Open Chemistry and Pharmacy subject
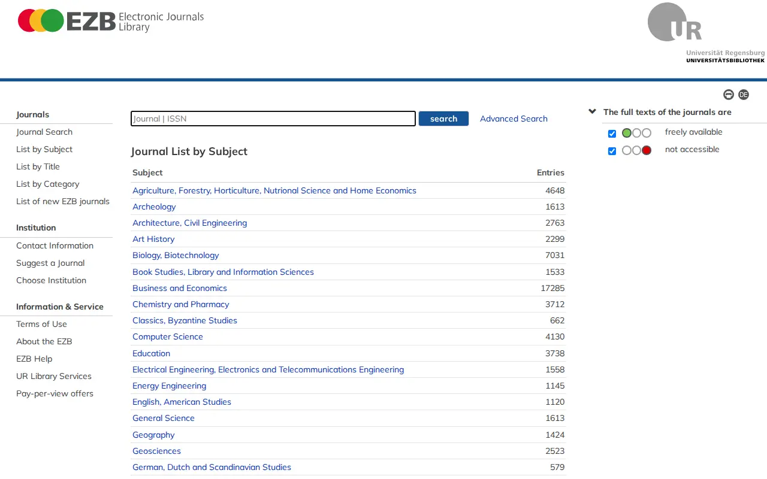The width and height of the screenshot is (767, 479). point(180,304)
